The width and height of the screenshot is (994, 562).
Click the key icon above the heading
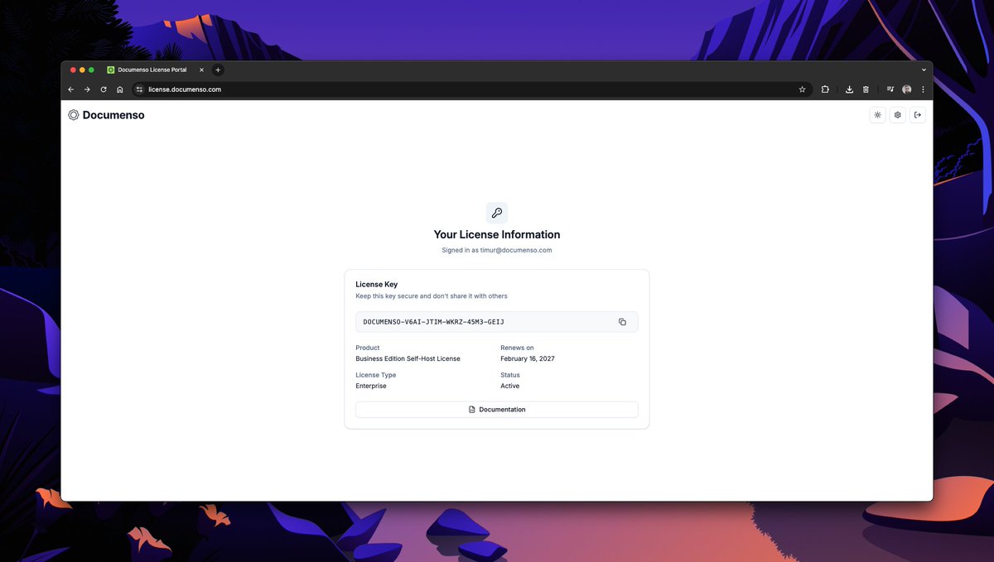coord(497,213)
